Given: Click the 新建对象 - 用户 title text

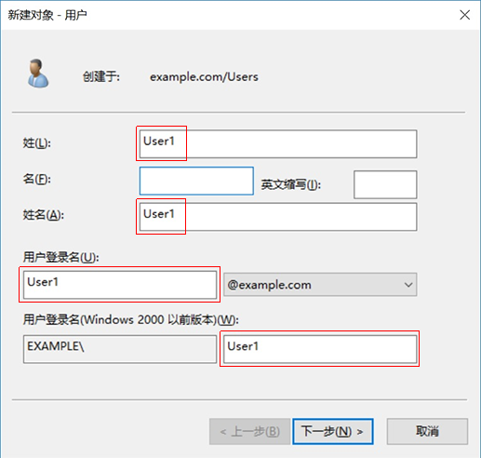Looking at the screenshot, I should coord(47,15).
